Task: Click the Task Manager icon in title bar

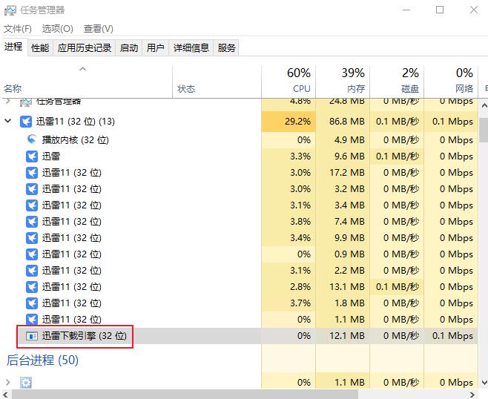Action: 10,10
